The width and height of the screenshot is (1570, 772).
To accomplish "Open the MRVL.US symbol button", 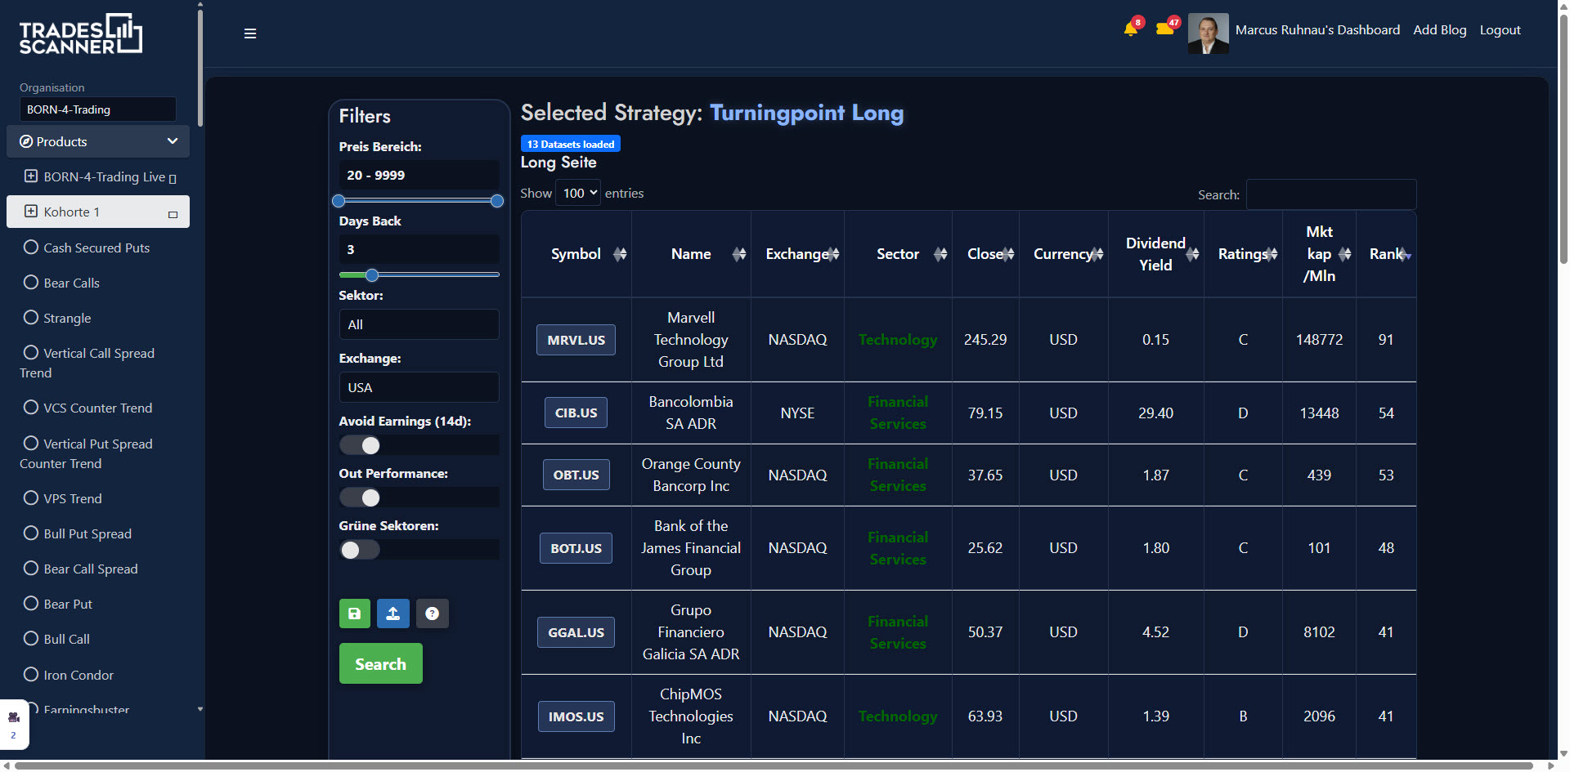I will coord(576,340).
